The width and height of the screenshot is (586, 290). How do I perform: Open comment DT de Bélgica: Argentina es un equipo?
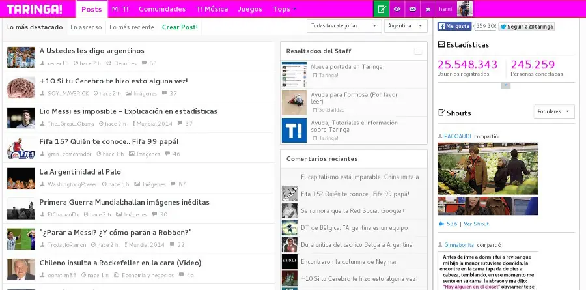click(354, 228)
